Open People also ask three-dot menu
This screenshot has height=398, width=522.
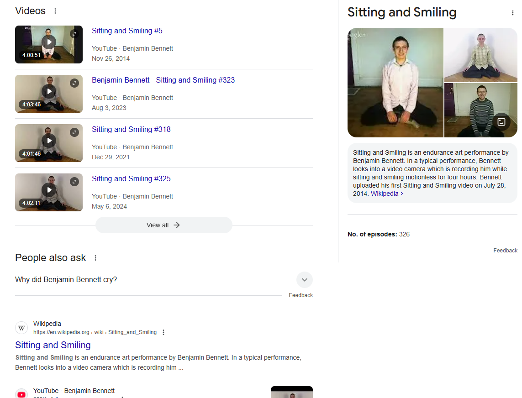coord(95,258)
